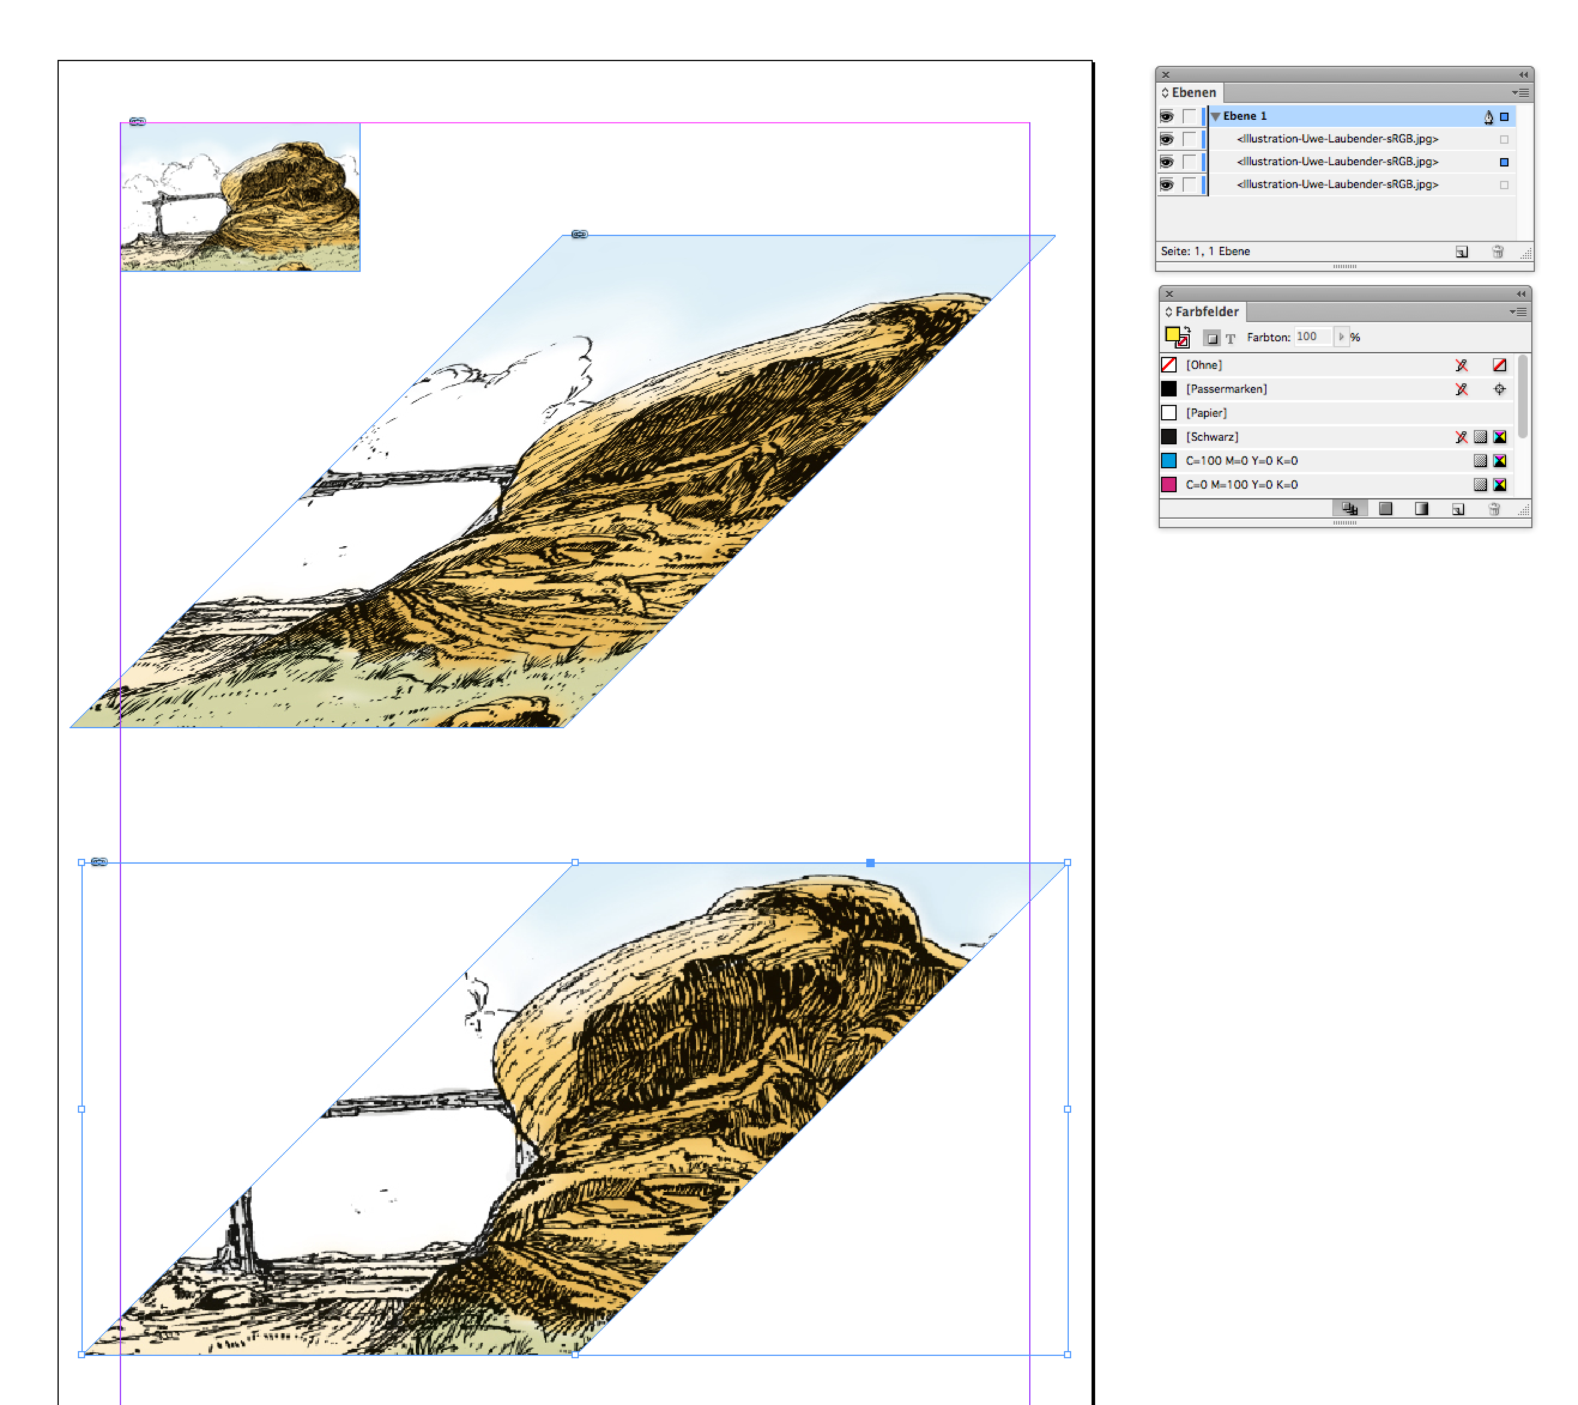The width and height of the screenshot is (1578, 1405).
Task: Select the topmost Illustration-Uwe-Laubender-sRGB.jpg entry
Action: pos(1337,139)
